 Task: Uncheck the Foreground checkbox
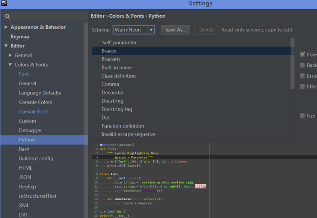coord(302,54)
